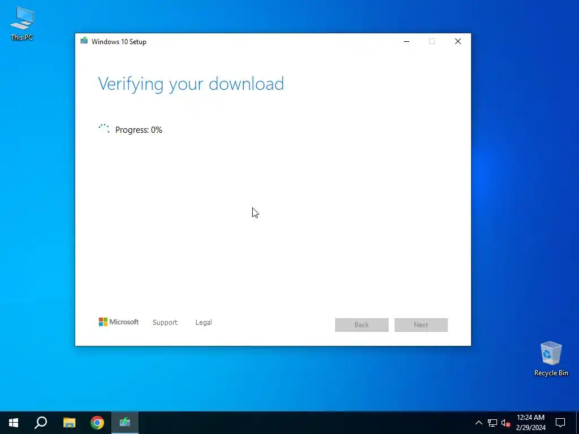Screen dimensions: 579x434
Task: Click the Microsoft logo
Action: [119, 322]
